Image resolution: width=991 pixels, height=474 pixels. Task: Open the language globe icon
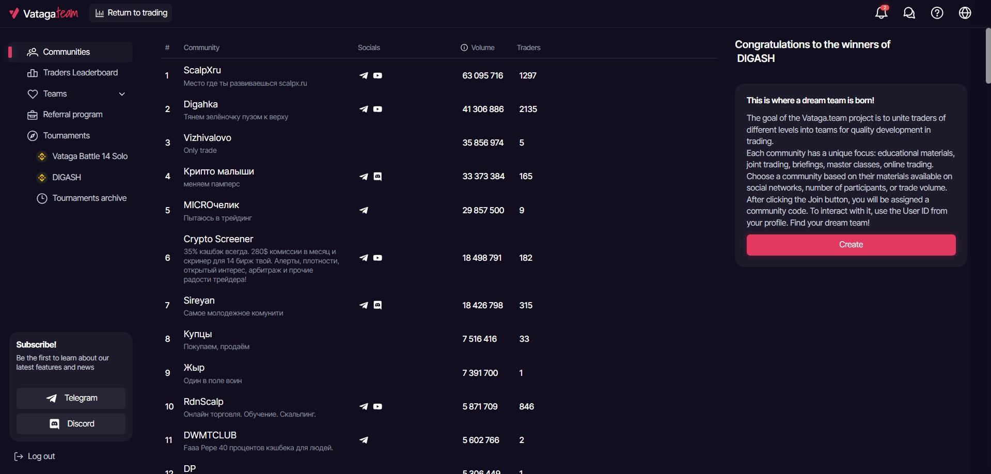click(965, 13)
